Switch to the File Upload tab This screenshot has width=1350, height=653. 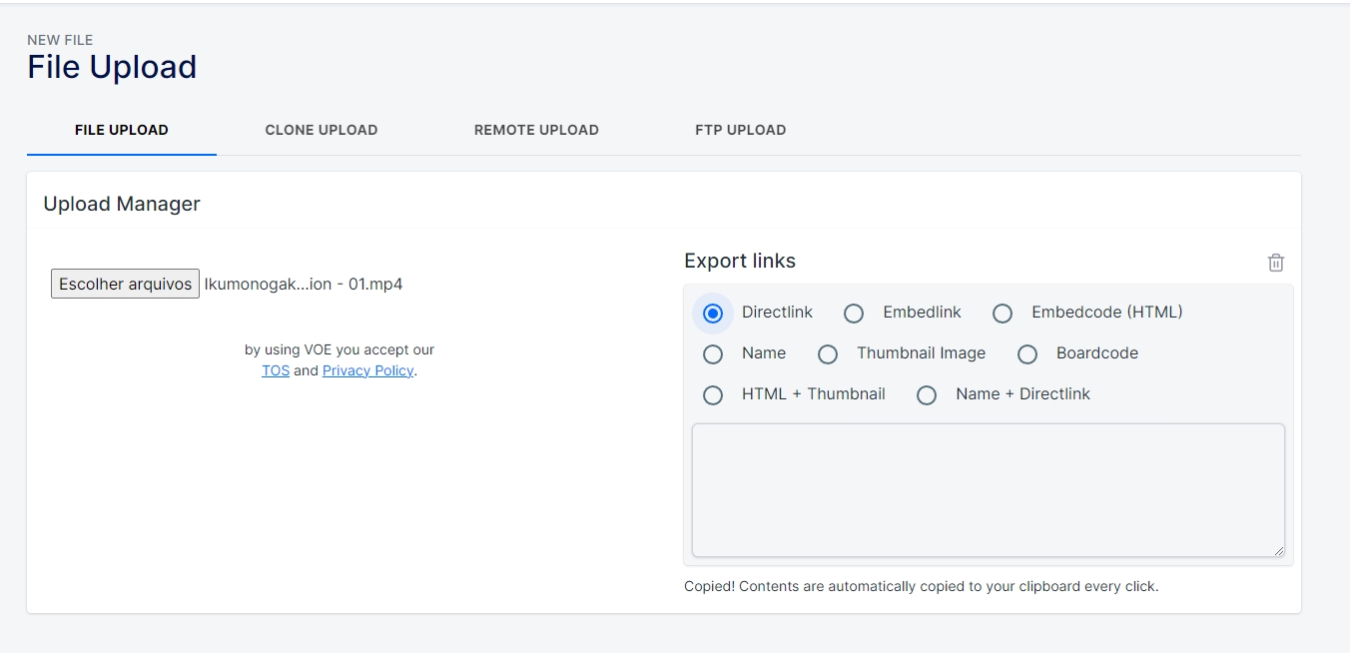[122, 130]
